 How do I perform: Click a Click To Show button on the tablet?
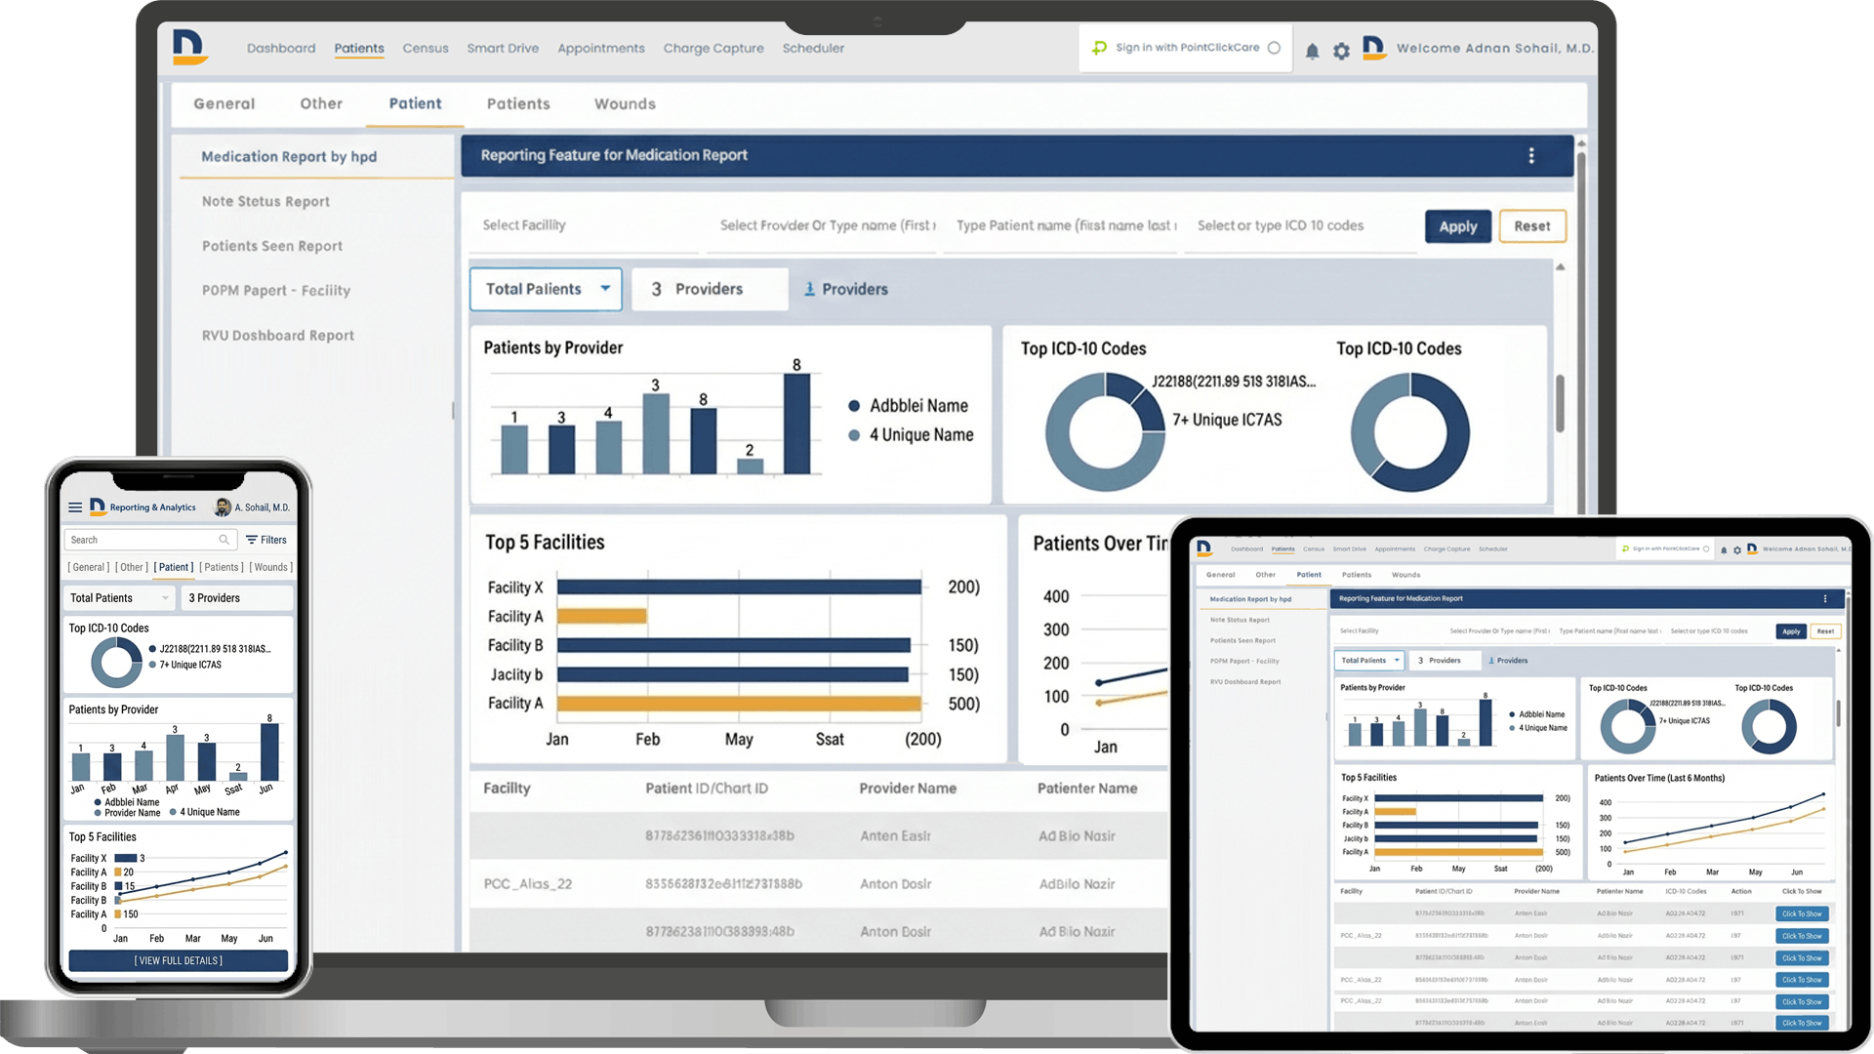pos(1802,913)
